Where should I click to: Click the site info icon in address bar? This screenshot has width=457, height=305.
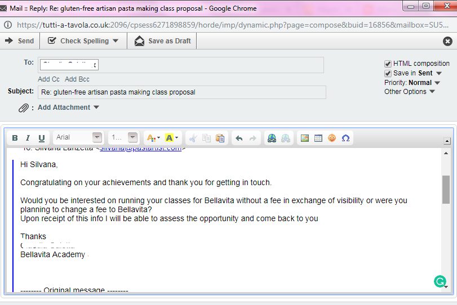(8, 25)
